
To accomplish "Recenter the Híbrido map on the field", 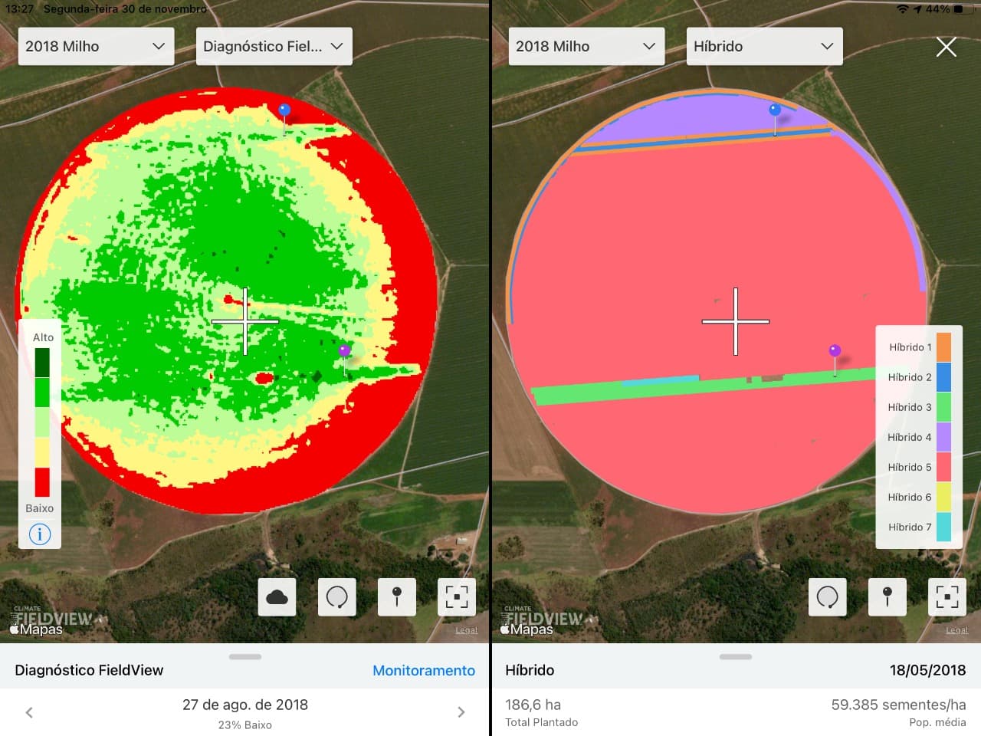I will [x=947, y=597].
